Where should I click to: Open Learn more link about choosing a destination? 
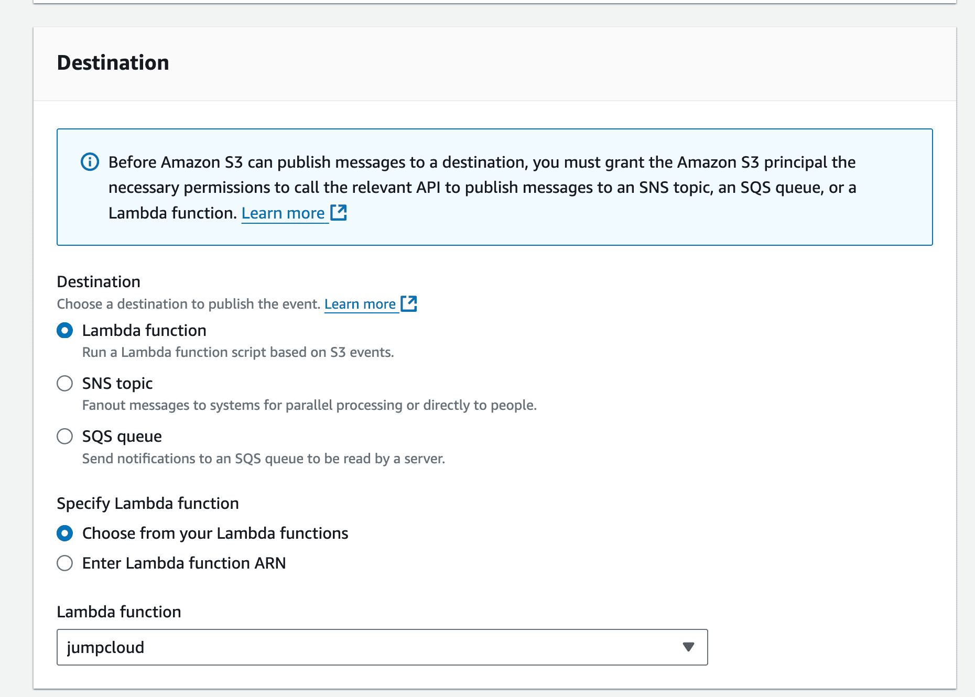360,304
